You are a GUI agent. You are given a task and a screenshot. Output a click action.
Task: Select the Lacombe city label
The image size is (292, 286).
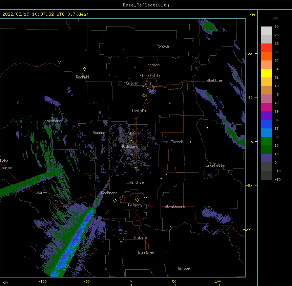[x=152, y=65]
